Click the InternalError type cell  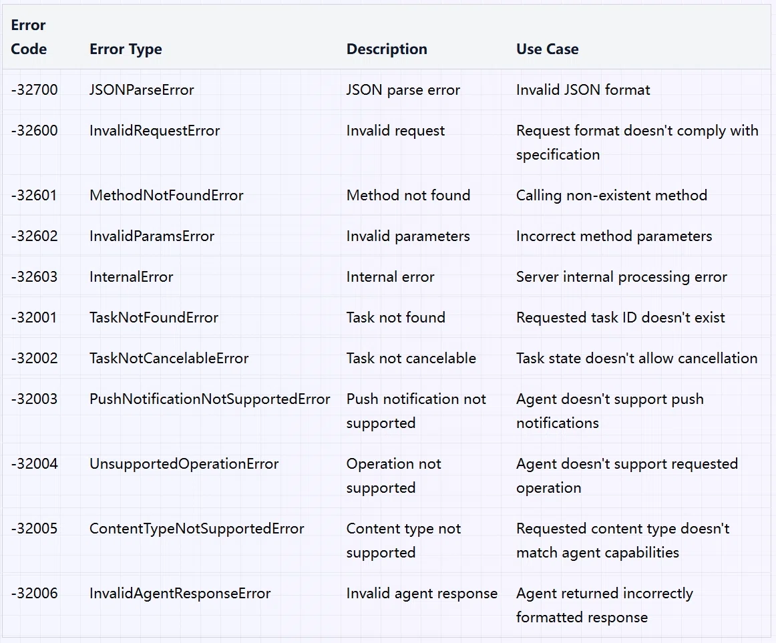(x=131, y=276)
